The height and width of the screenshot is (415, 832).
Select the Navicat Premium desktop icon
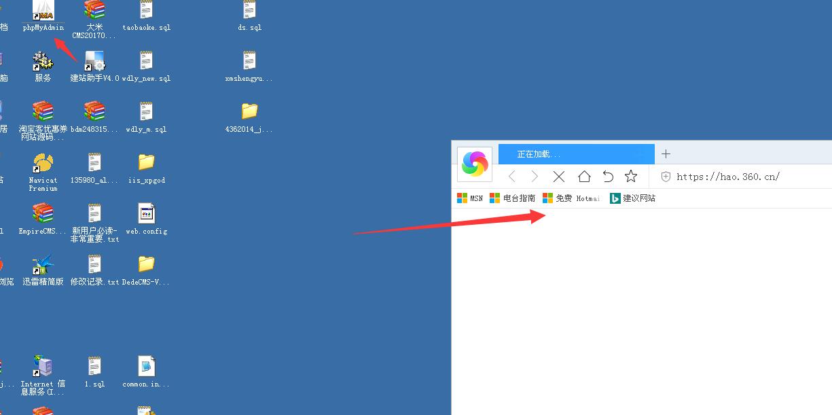click(43, 164)
